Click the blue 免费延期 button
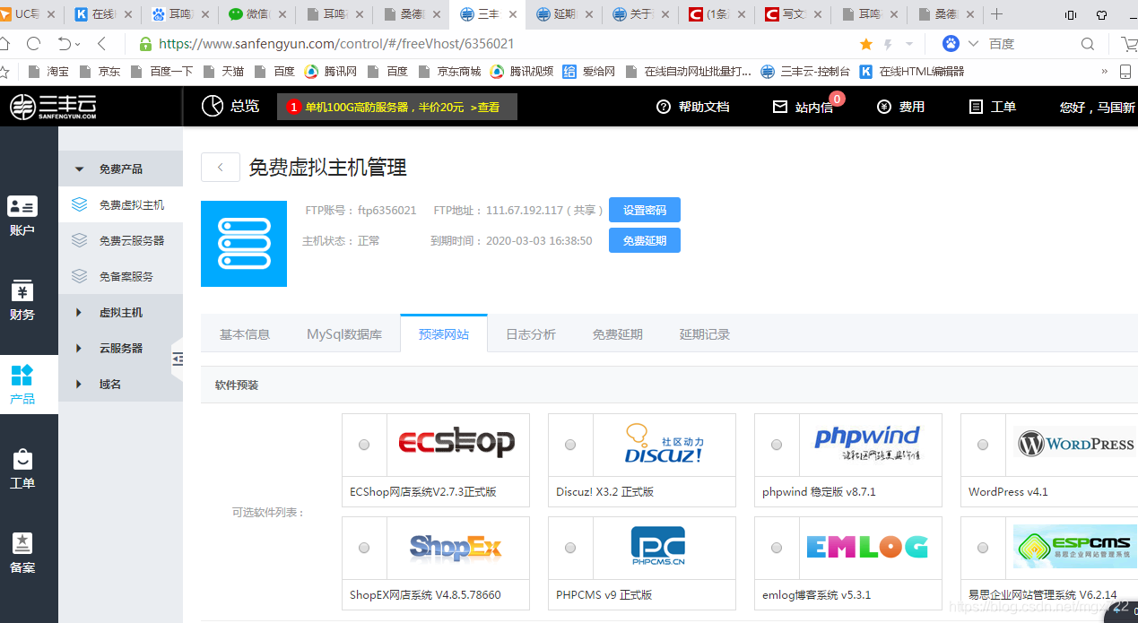Screen dimensions: 1138x623 tap(645, 240)
